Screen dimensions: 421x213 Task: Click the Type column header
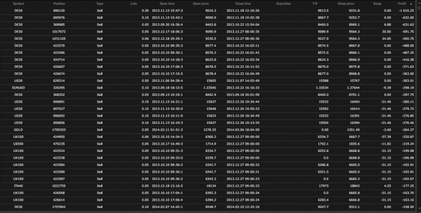coord(99,4)
